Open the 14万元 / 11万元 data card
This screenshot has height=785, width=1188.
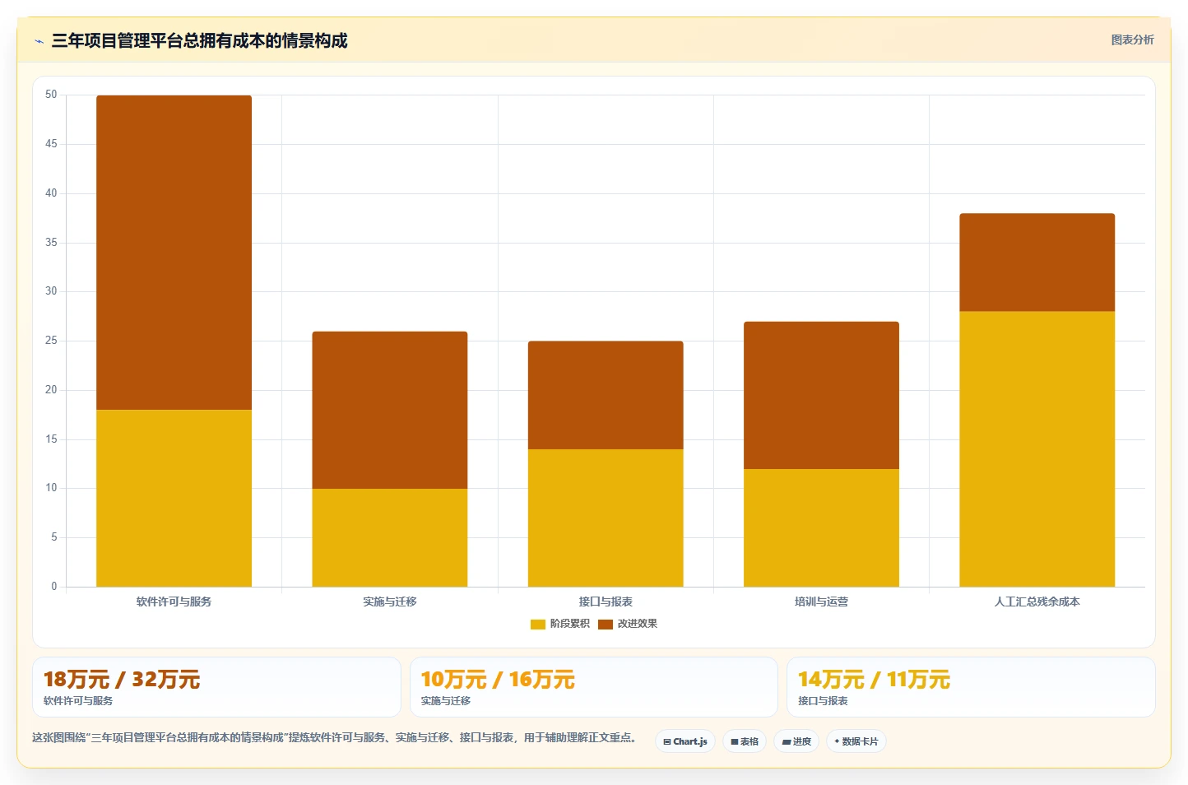point(971,687)
